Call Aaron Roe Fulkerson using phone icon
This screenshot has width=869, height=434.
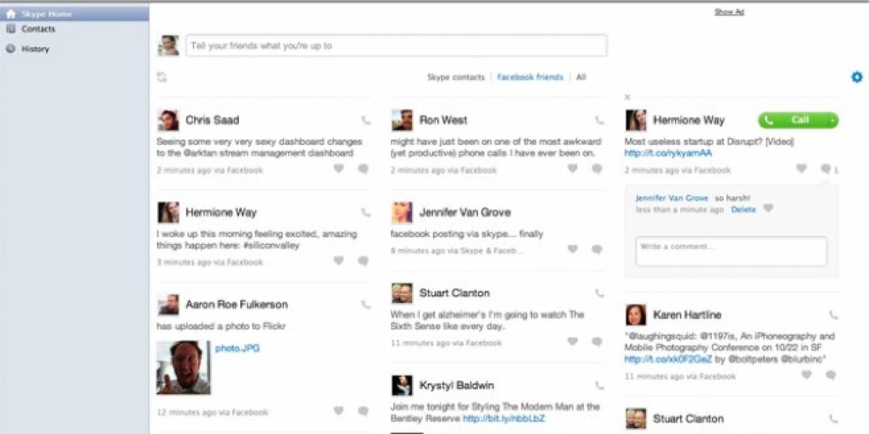coord(366,305)
